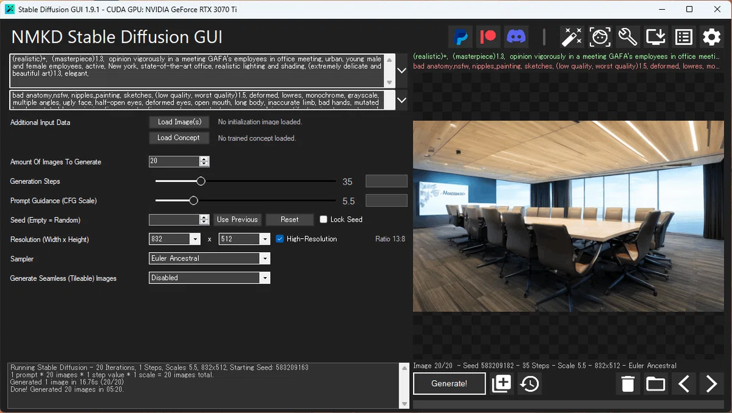732x413 pixels.
Task: Show the previous generated image
Action: (684, 384)
